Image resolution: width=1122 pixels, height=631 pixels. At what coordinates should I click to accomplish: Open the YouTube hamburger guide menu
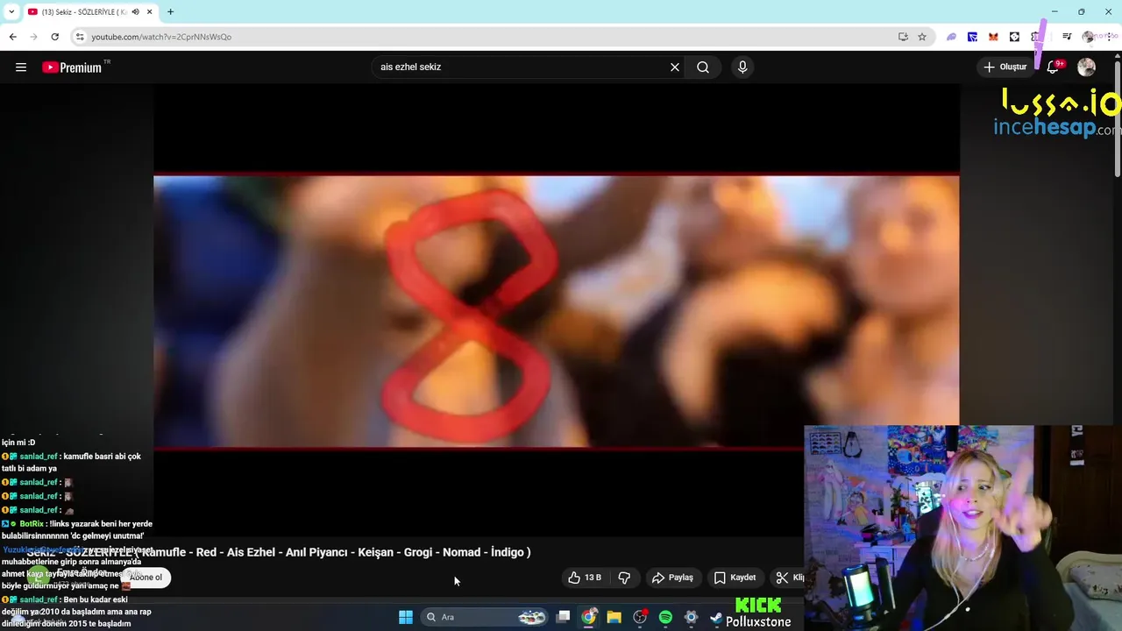point(21,67)
